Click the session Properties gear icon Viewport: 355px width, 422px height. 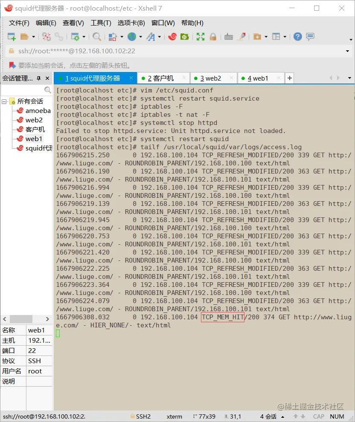(x=75, y=37)
